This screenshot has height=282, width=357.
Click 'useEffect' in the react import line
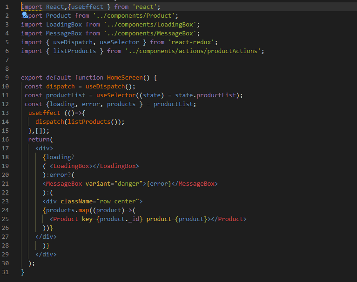[87, 7]
